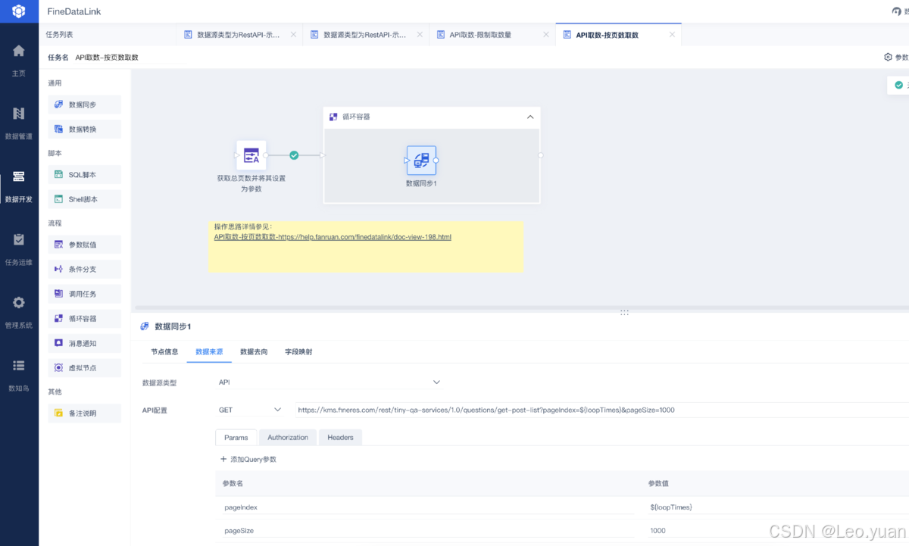
Task: Switch to 任务列表 tab
Action: (x=60, y=35)
